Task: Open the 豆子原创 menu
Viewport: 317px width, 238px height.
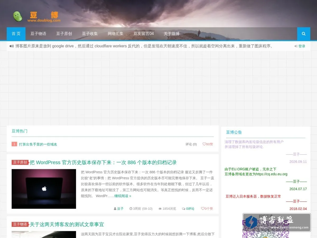Action: (64, 34)
